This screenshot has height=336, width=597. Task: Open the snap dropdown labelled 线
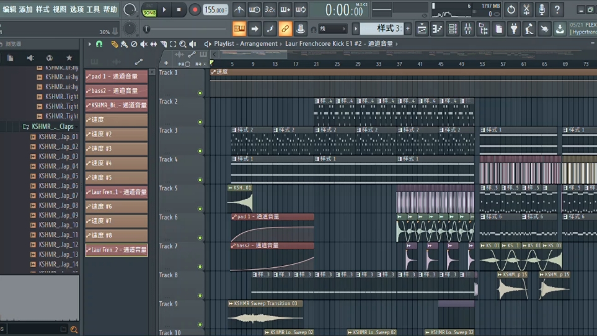click(333, 29)
